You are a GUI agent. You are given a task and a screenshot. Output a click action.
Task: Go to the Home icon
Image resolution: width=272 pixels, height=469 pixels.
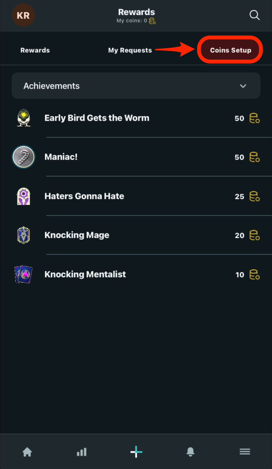click(x=27, y=452)
